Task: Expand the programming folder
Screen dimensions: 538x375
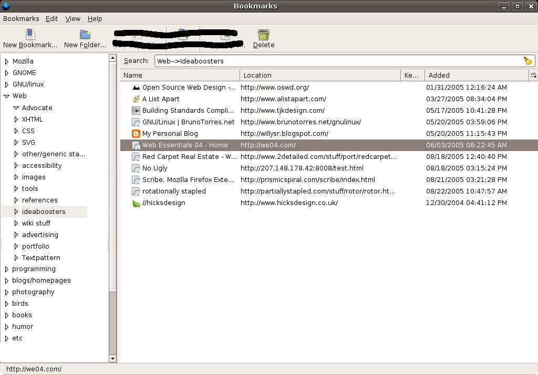Action: pyautogui.click(x=6, y=269)
